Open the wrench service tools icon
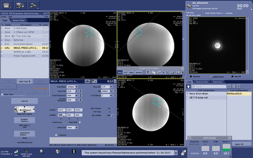The height and width of the screenshot is (158, 253). click(34, 5)
